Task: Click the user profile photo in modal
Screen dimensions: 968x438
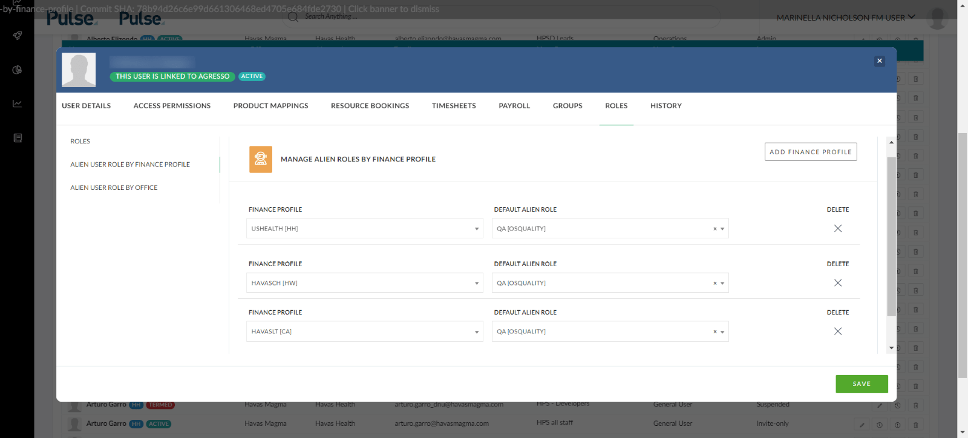Action: [79, 70]
